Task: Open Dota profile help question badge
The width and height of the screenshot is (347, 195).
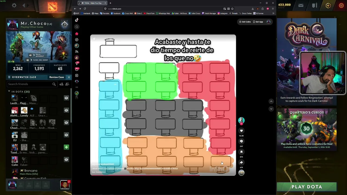Action: [x=65, y=25]
